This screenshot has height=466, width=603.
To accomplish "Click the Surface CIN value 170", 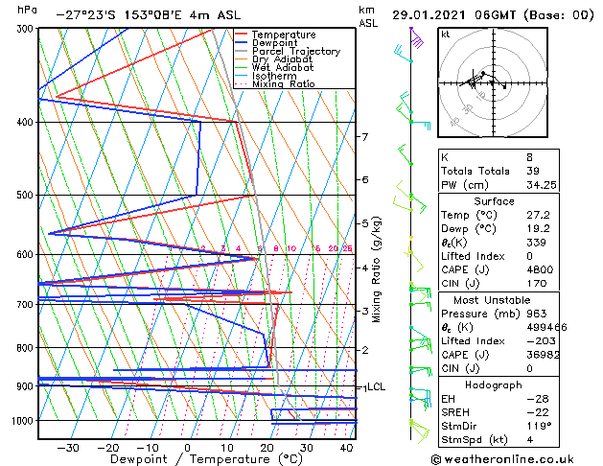I will pos(537,284).
